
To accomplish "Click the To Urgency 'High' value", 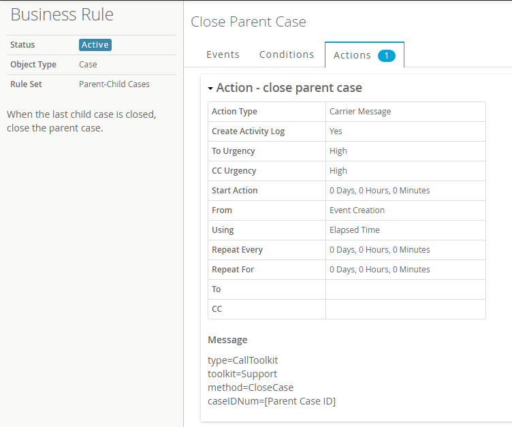I will coord(338,151).
